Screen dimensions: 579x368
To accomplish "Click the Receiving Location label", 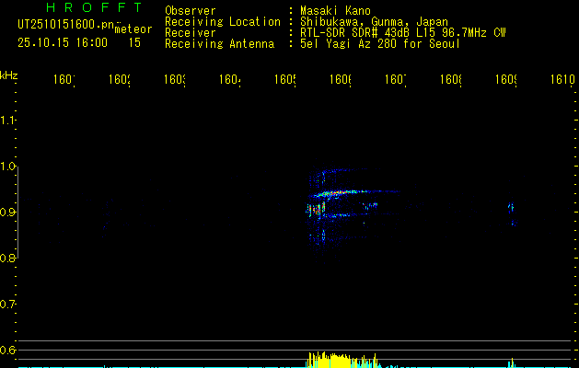I will tap(223, 22).
